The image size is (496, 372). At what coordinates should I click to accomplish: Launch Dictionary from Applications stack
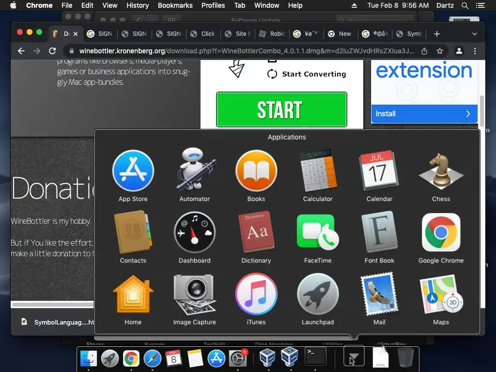click(256, 232)
